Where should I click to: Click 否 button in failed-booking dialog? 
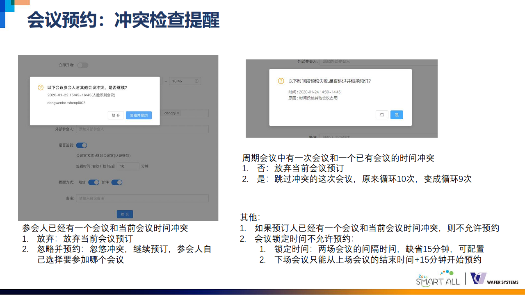point(382,115)
